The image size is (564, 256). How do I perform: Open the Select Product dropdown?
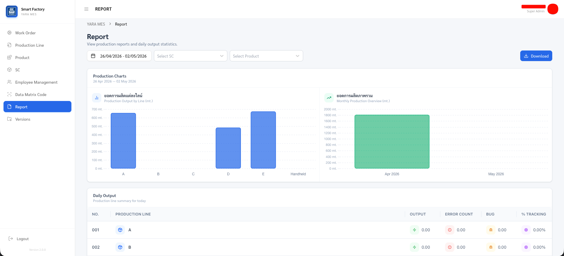click(x=266, y=56)
